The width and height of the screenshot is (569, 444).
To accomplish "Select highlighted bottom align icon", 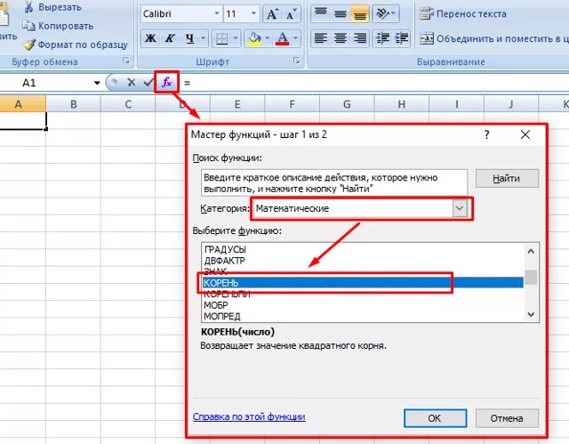I will point(359,14).
